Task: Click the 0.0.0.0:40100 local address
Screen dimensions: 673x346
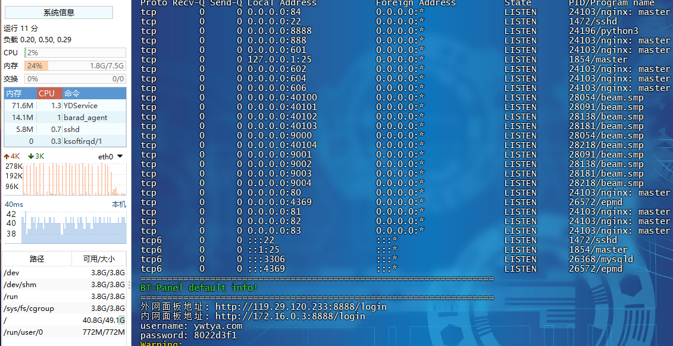Action: (283, 97)
